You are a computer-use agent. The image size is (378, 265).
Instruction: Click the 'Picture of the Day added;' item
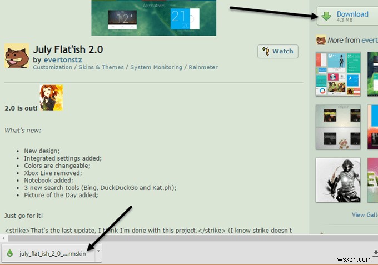click(61, 195)
